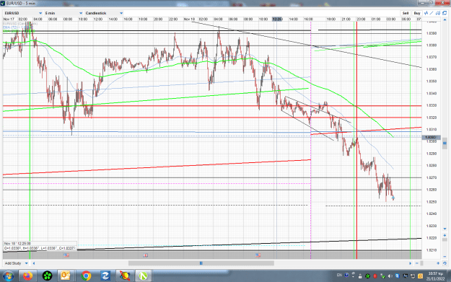Open the chart studies waveform icon
This screenshot has width=451, height=282.
click(x=426, y=13)
